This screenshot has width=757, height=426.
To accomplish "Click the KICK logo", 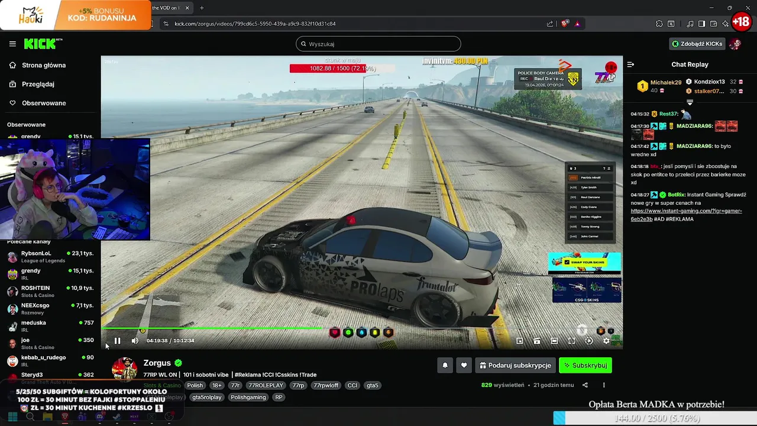I will click(x=41, y=44).
